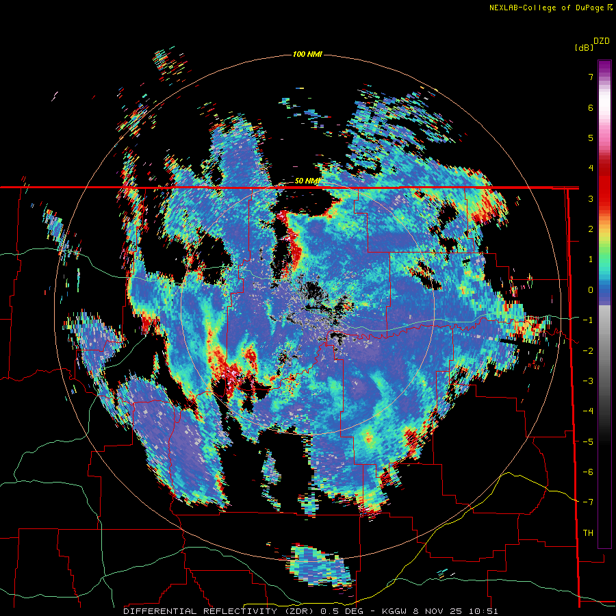Image resolution: width=616 pixels, height=616 pixels.
Task: Click the 4 value on color scale
Action: pyautogui.click(x=591, y=168)
